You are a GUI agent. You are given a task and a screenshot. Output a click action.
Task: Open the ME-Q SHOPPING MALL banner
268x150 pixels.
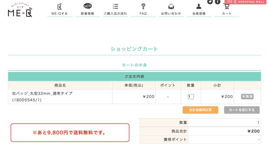(x=245, y=2)
